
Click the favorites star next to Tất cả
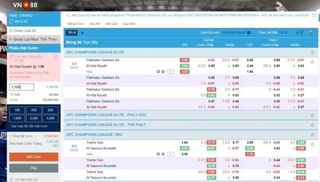pyautogui.click(x=82, y=33)
